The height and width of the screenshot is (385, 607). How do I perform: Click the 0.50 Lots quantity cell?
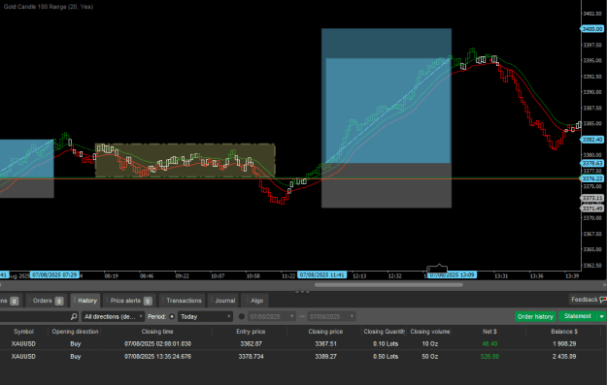click(x=386, y=357)
